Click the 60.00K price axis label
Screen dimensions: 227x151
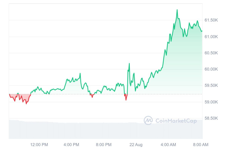coord(211,69)
